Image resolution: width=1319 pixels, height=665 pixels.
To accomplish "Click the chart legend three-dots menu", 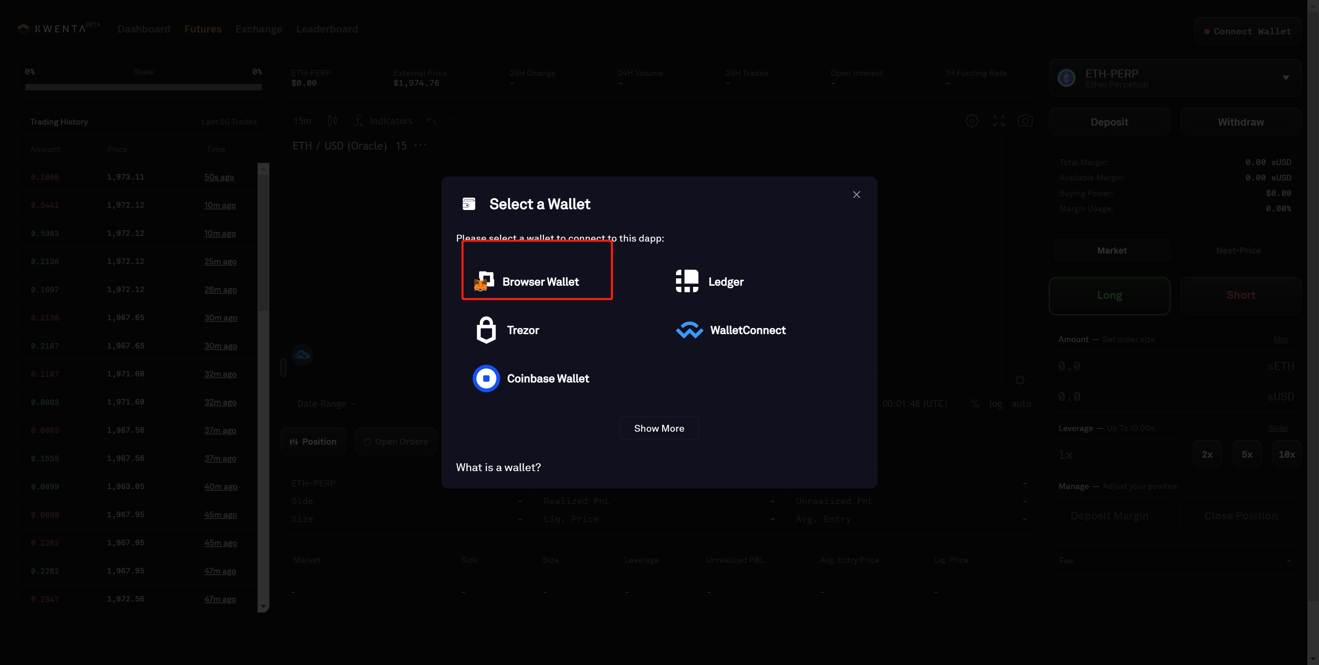I will [420, 145].
